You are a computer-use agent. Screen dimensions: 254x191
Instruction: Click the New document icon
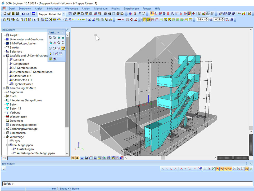tap(5, 14)
